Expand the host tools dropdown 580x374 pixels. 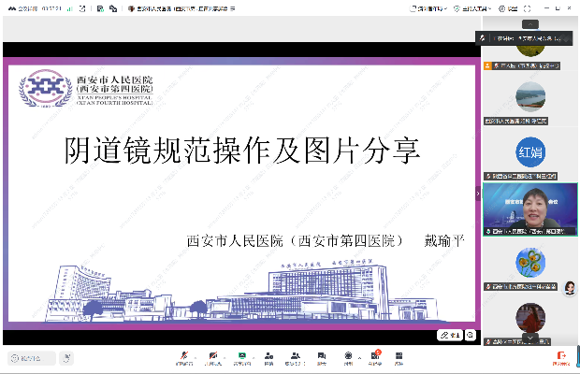pos(472,8)
